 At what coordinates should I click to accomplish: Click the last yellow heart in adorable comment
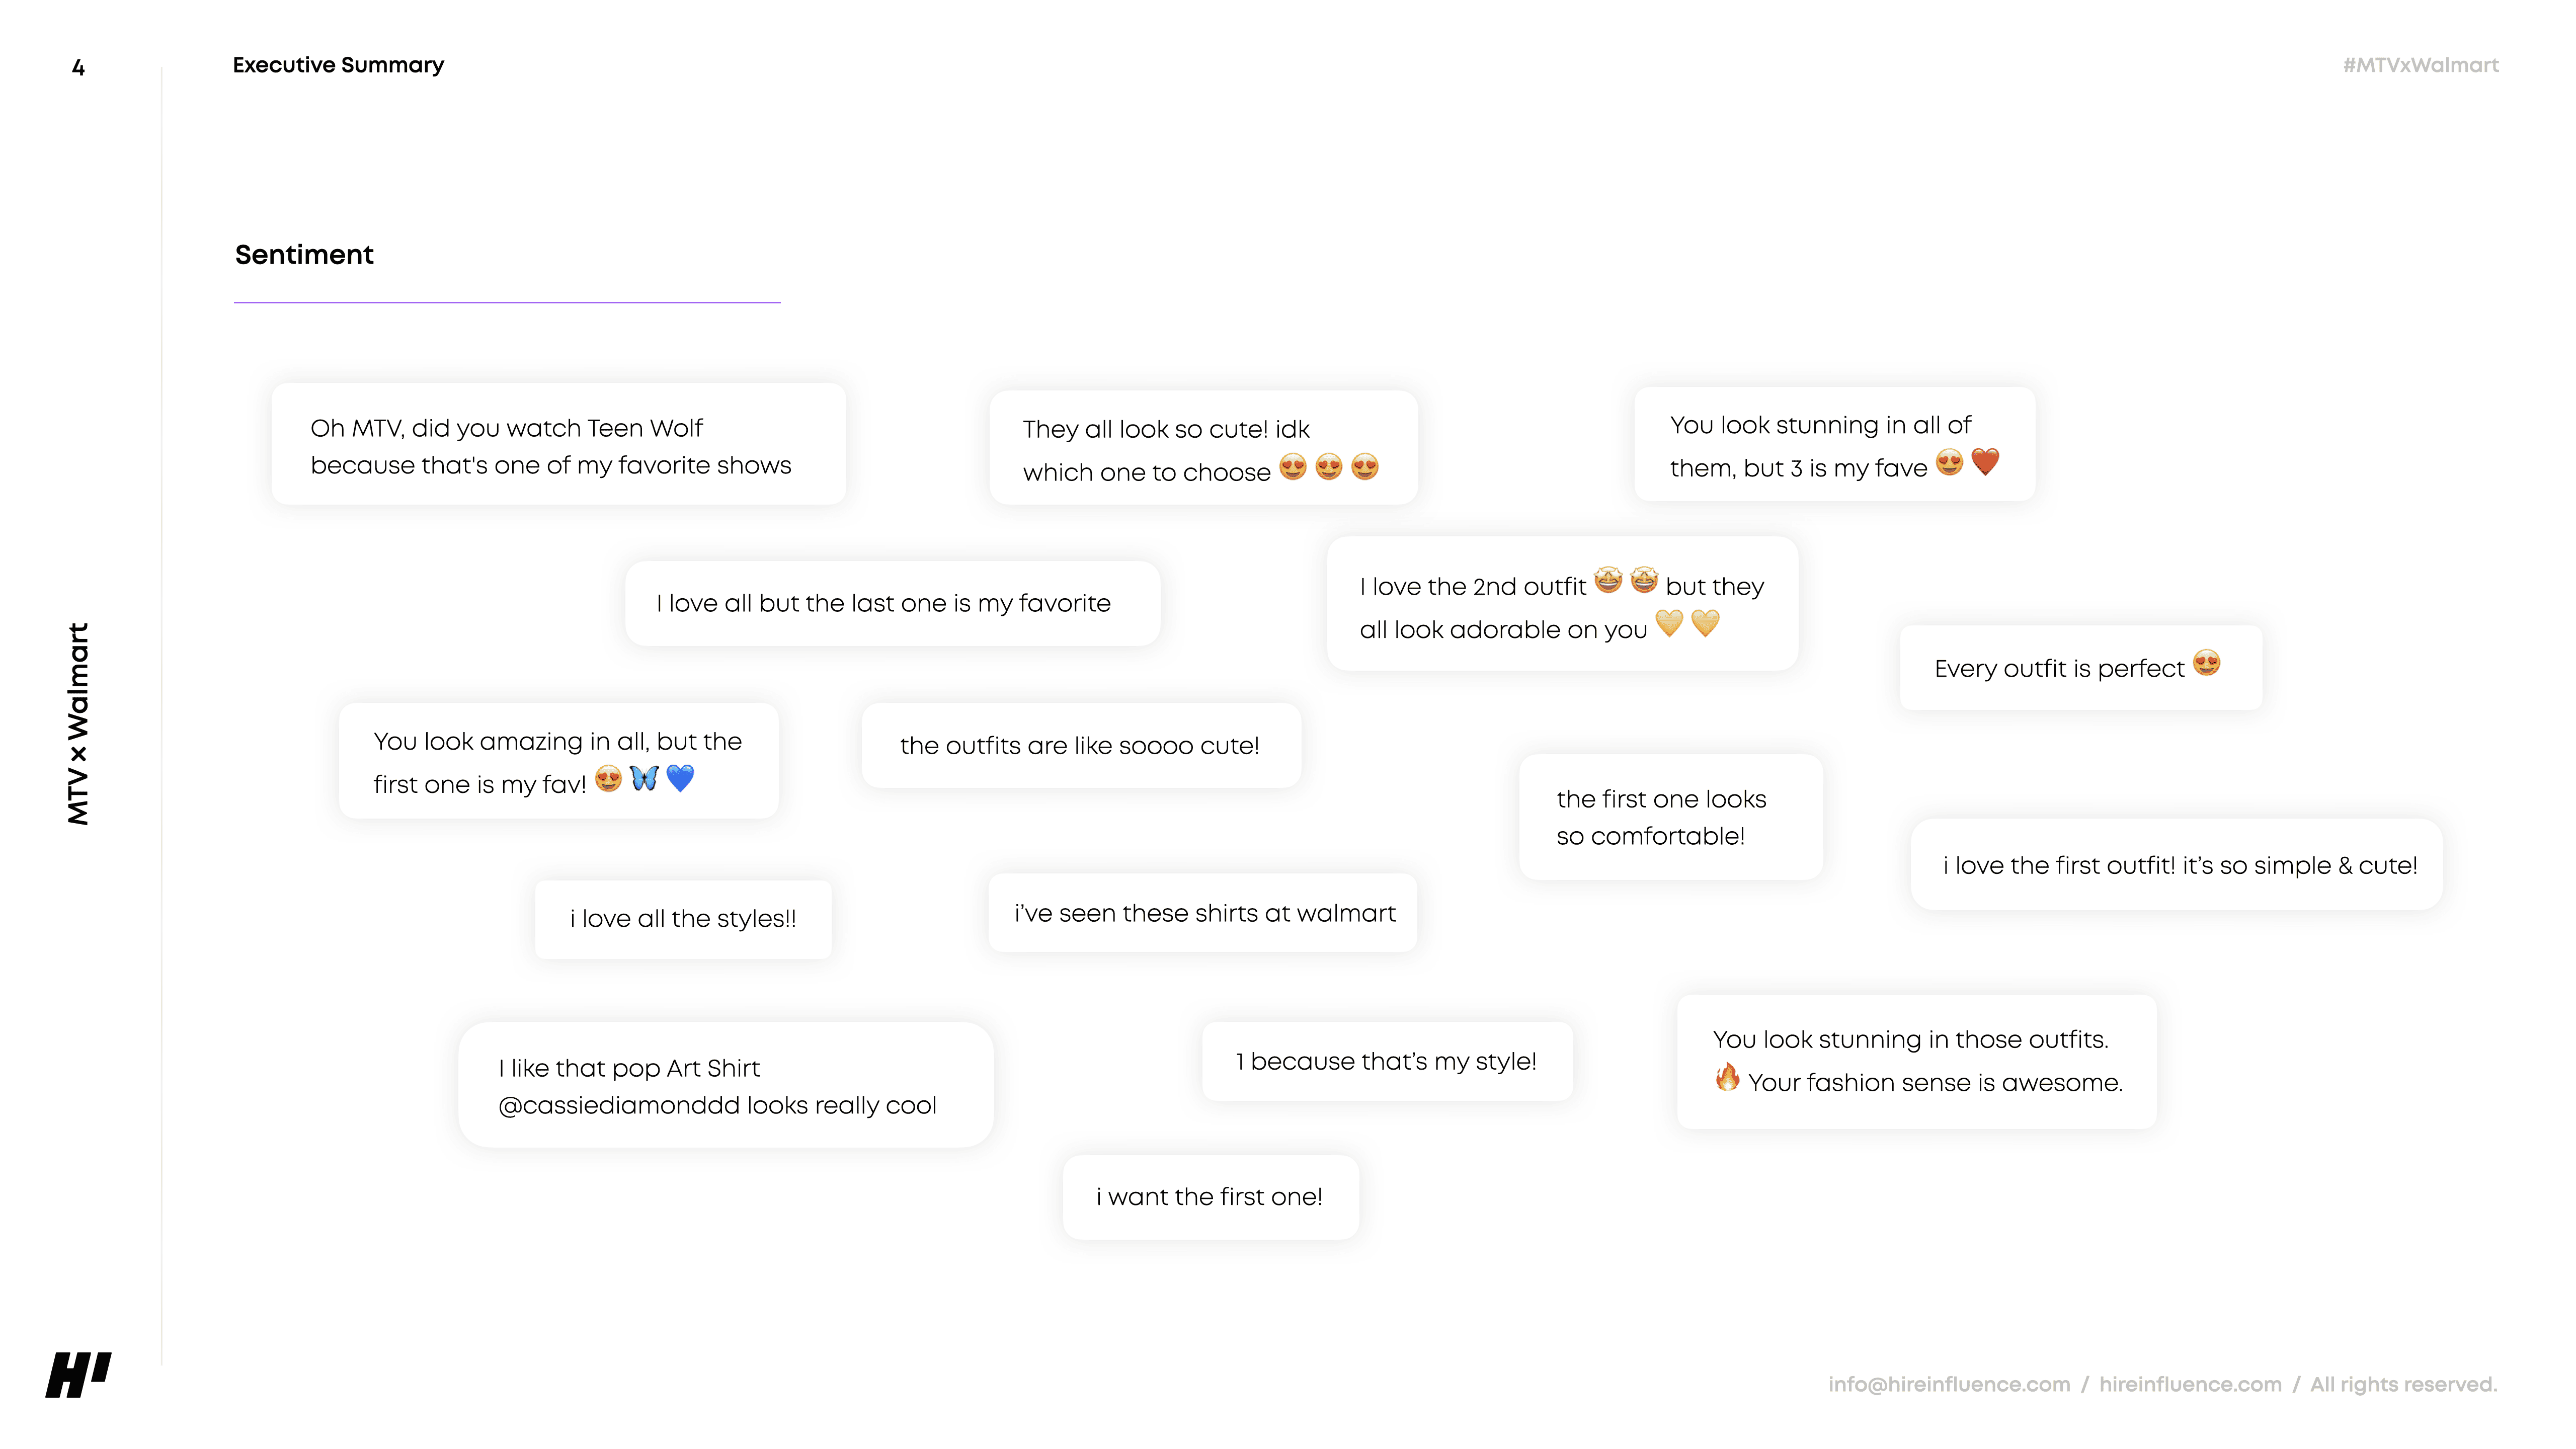pos(1705,623)
